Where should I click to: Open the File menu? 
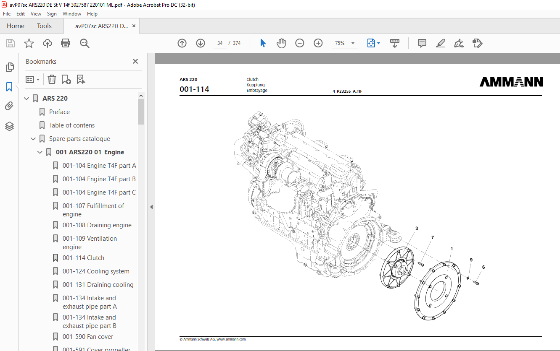tap(7, 14)
